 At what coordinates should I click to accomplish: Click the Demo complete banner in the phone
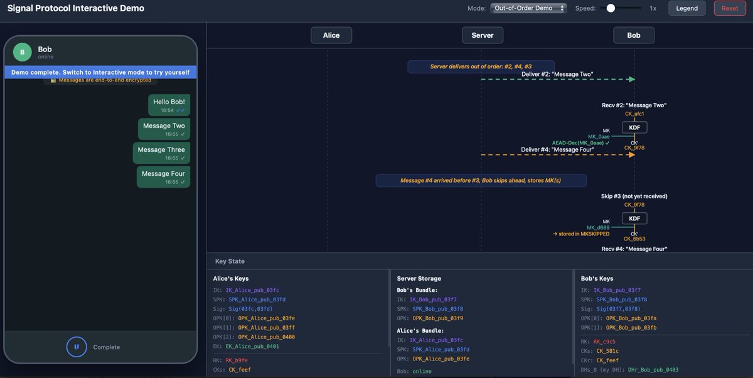pos(100,72)
